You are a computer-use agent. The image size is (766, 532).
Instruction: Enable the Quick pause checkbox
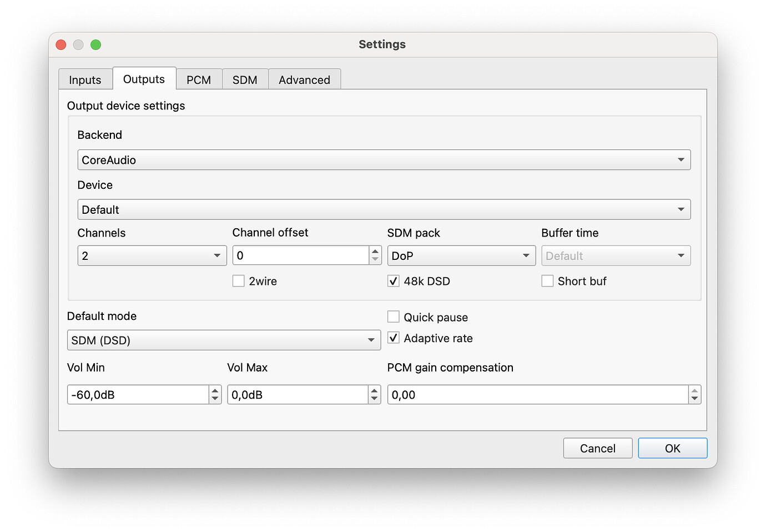393,316
